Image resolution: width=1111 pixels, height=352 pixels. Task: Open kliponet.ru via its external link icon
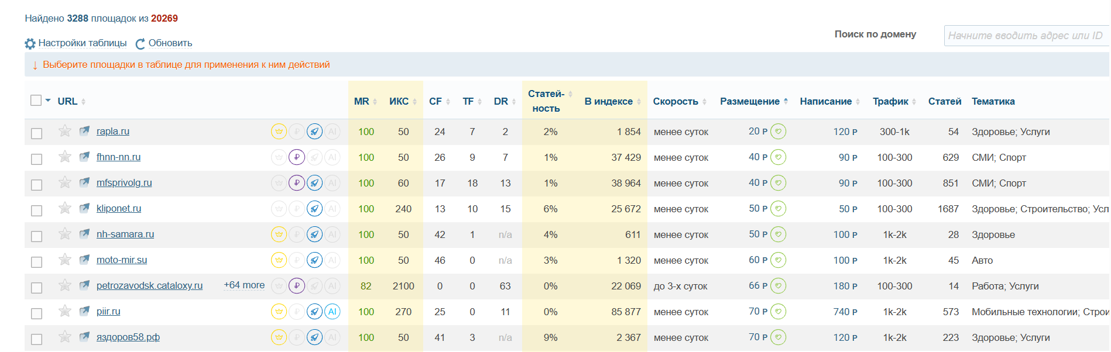point(85,208)
